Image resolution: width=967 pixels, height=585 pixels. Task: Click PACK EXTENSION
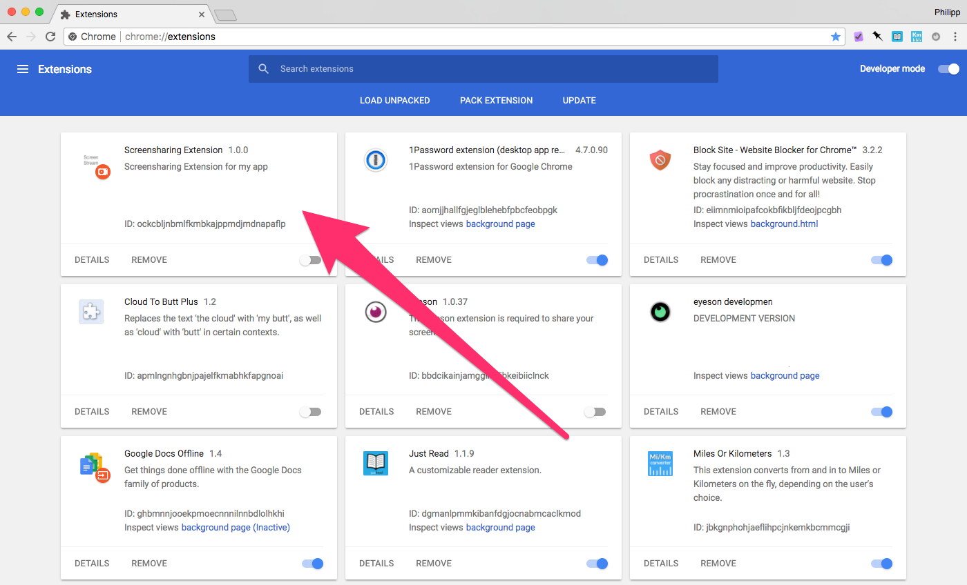pyautogui.click(x=497, y=101)
